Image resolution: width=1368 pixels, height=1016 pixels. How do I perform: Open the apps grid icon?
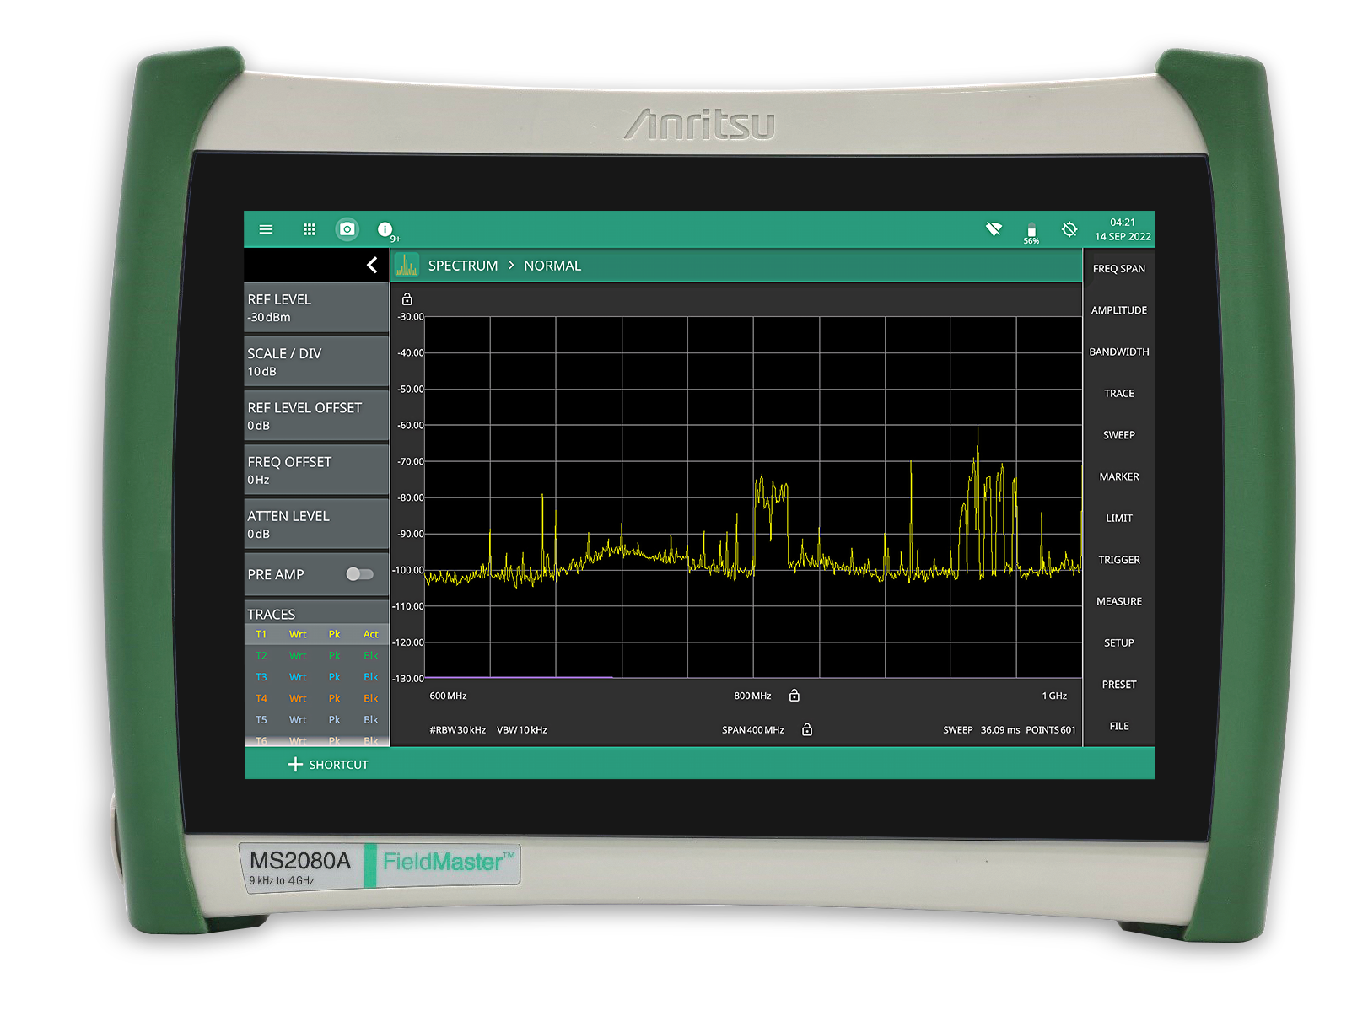[x=310, y=229]
